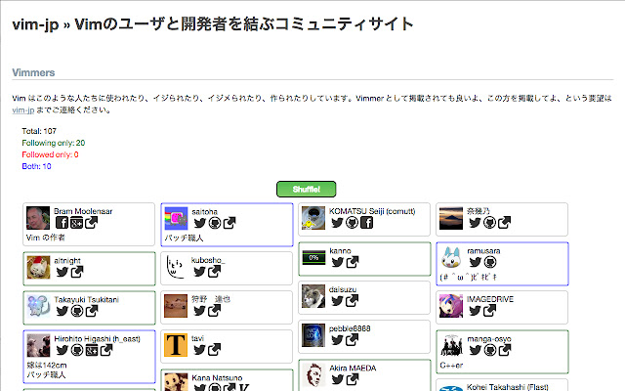Click tavi's external link icon

tap(215, 351)
